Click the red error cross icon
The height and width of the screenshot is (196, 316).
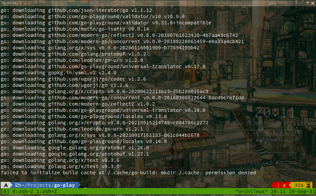284,185
